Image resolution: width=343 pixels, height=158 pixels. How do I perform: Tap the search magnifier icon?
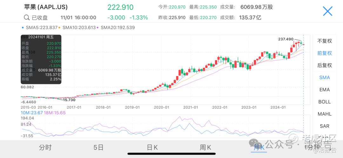(x=27, y=18)
